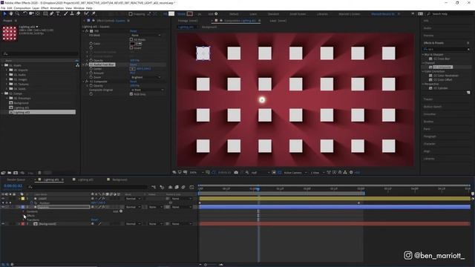Viewport: 475px width, 267px height.
Task: Select the Roto Brush tool
Action: point(86,13)
